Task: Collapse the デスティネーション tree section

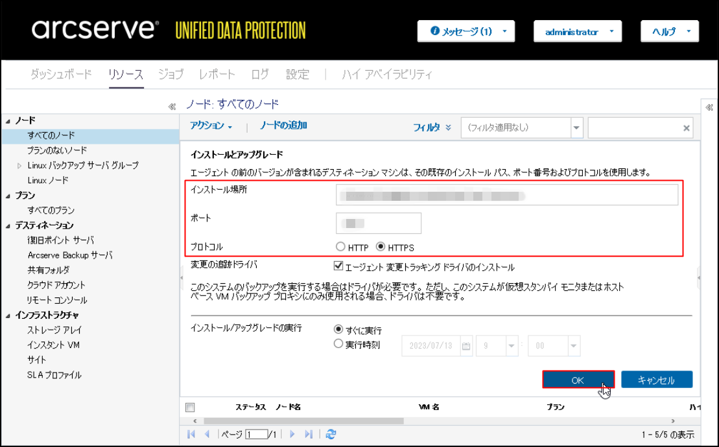Action: (x=8, y=226)
